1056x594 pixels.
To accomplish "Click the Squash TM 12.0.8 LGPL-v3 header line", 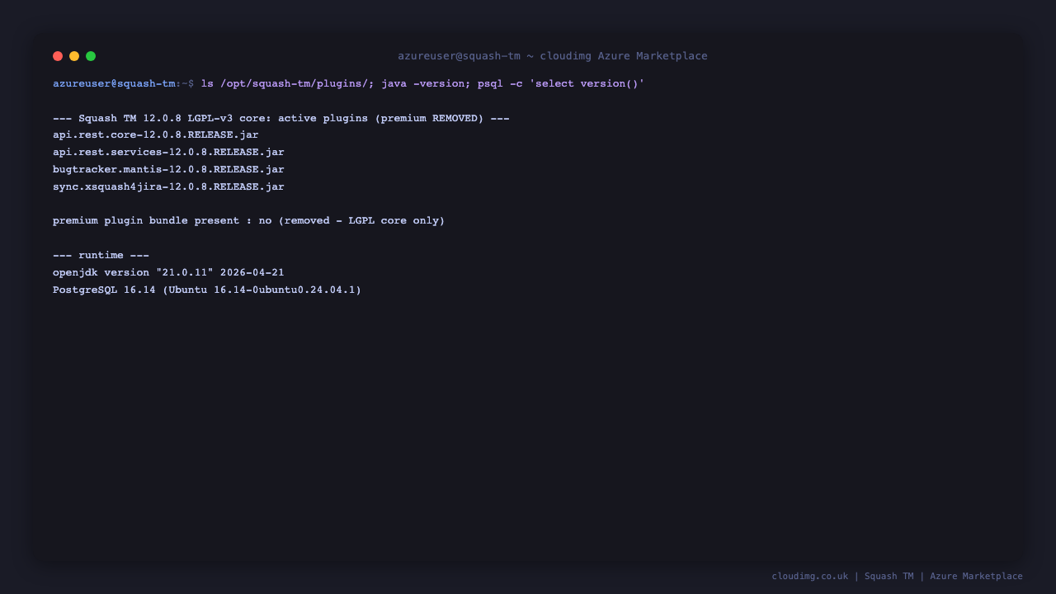I will coord(281,118).
